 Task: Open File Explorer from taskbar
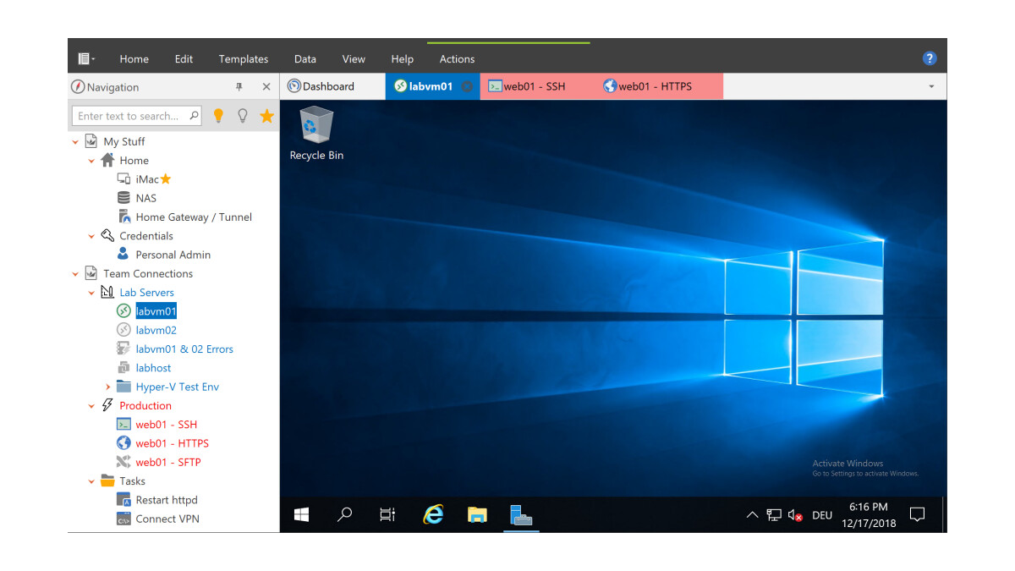coord(477,514)
